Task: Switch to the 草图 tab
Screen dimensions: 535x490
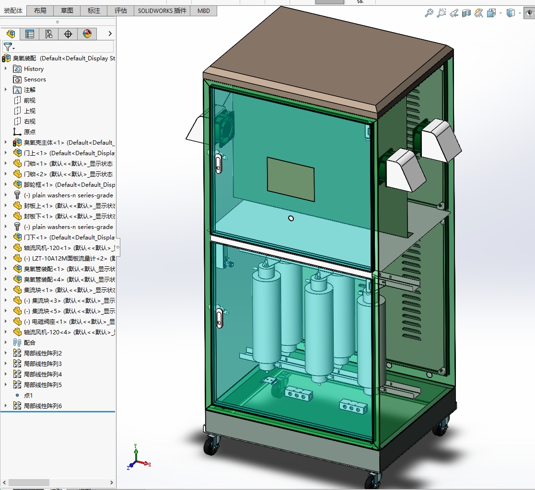Action: [67, 11]
